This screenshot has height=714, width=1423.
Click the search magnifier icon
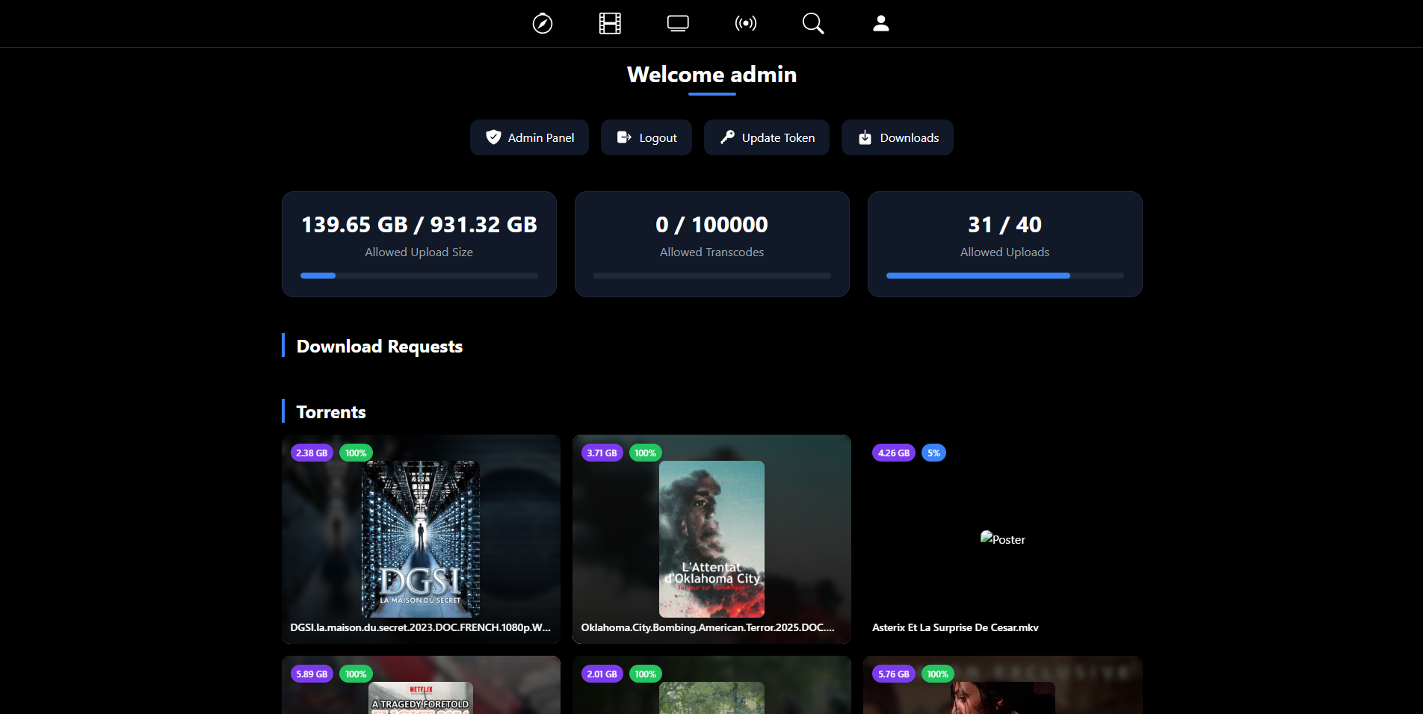click(x=813, y=24)
